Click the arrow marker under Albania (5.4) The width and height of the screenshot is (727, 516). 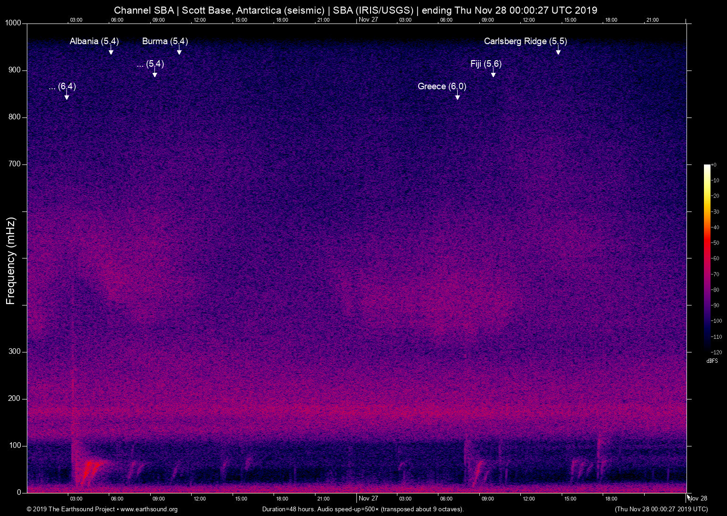[x=111, y=51]
